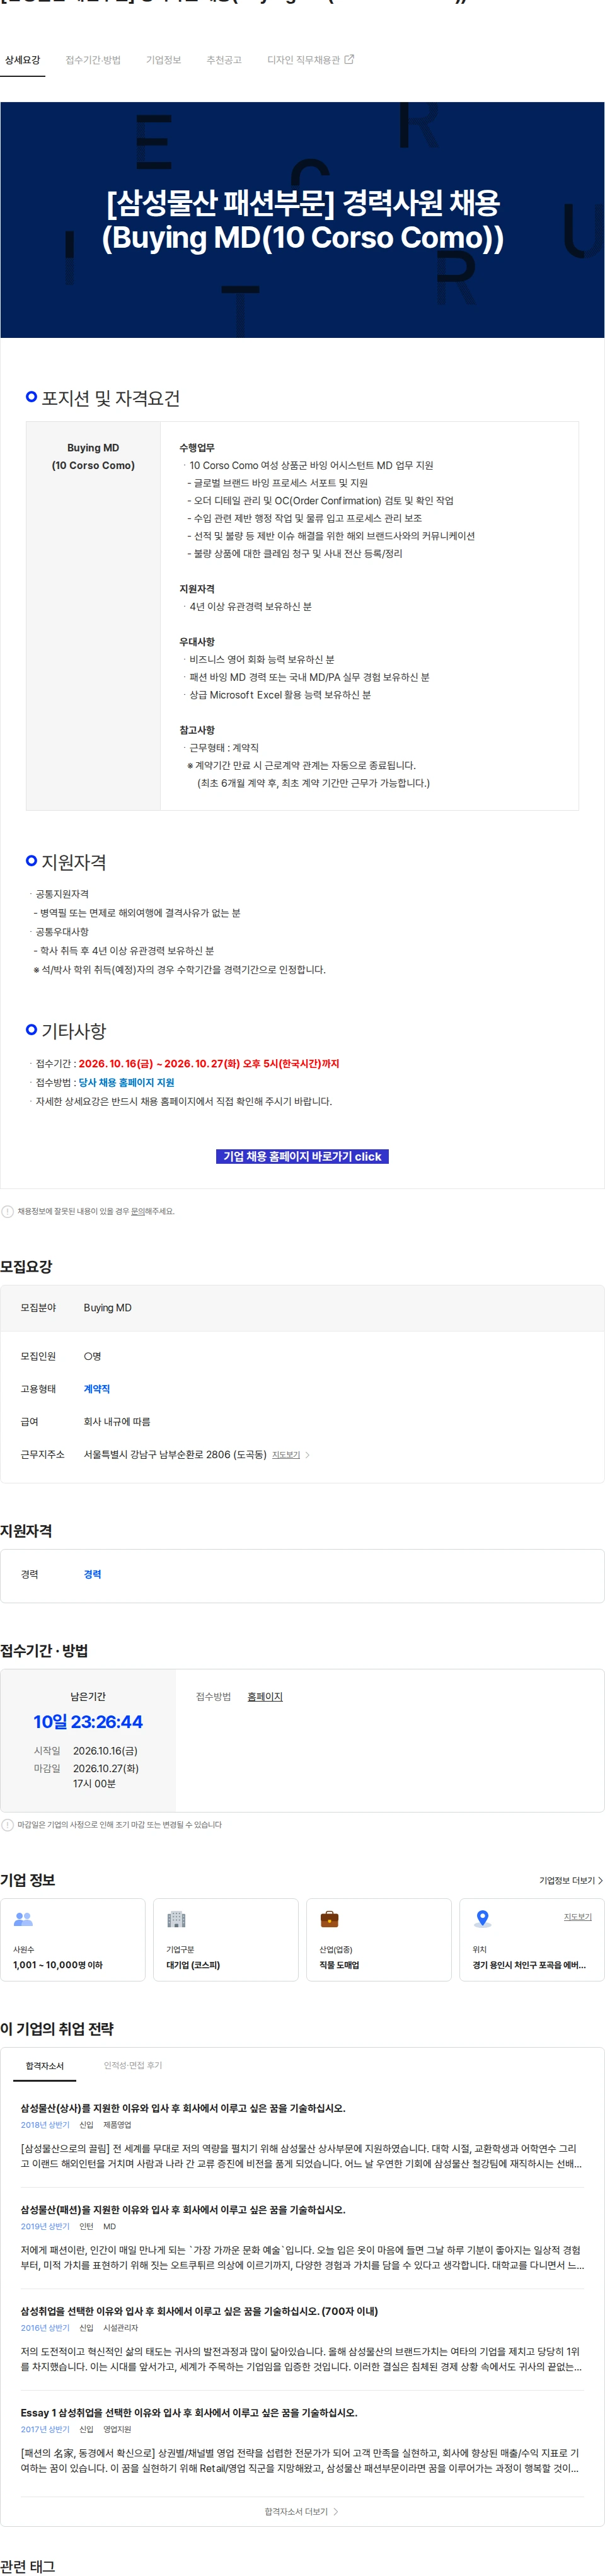Click the 당사 채용 홈페이지 지원 text

(x=126, y=1082)
